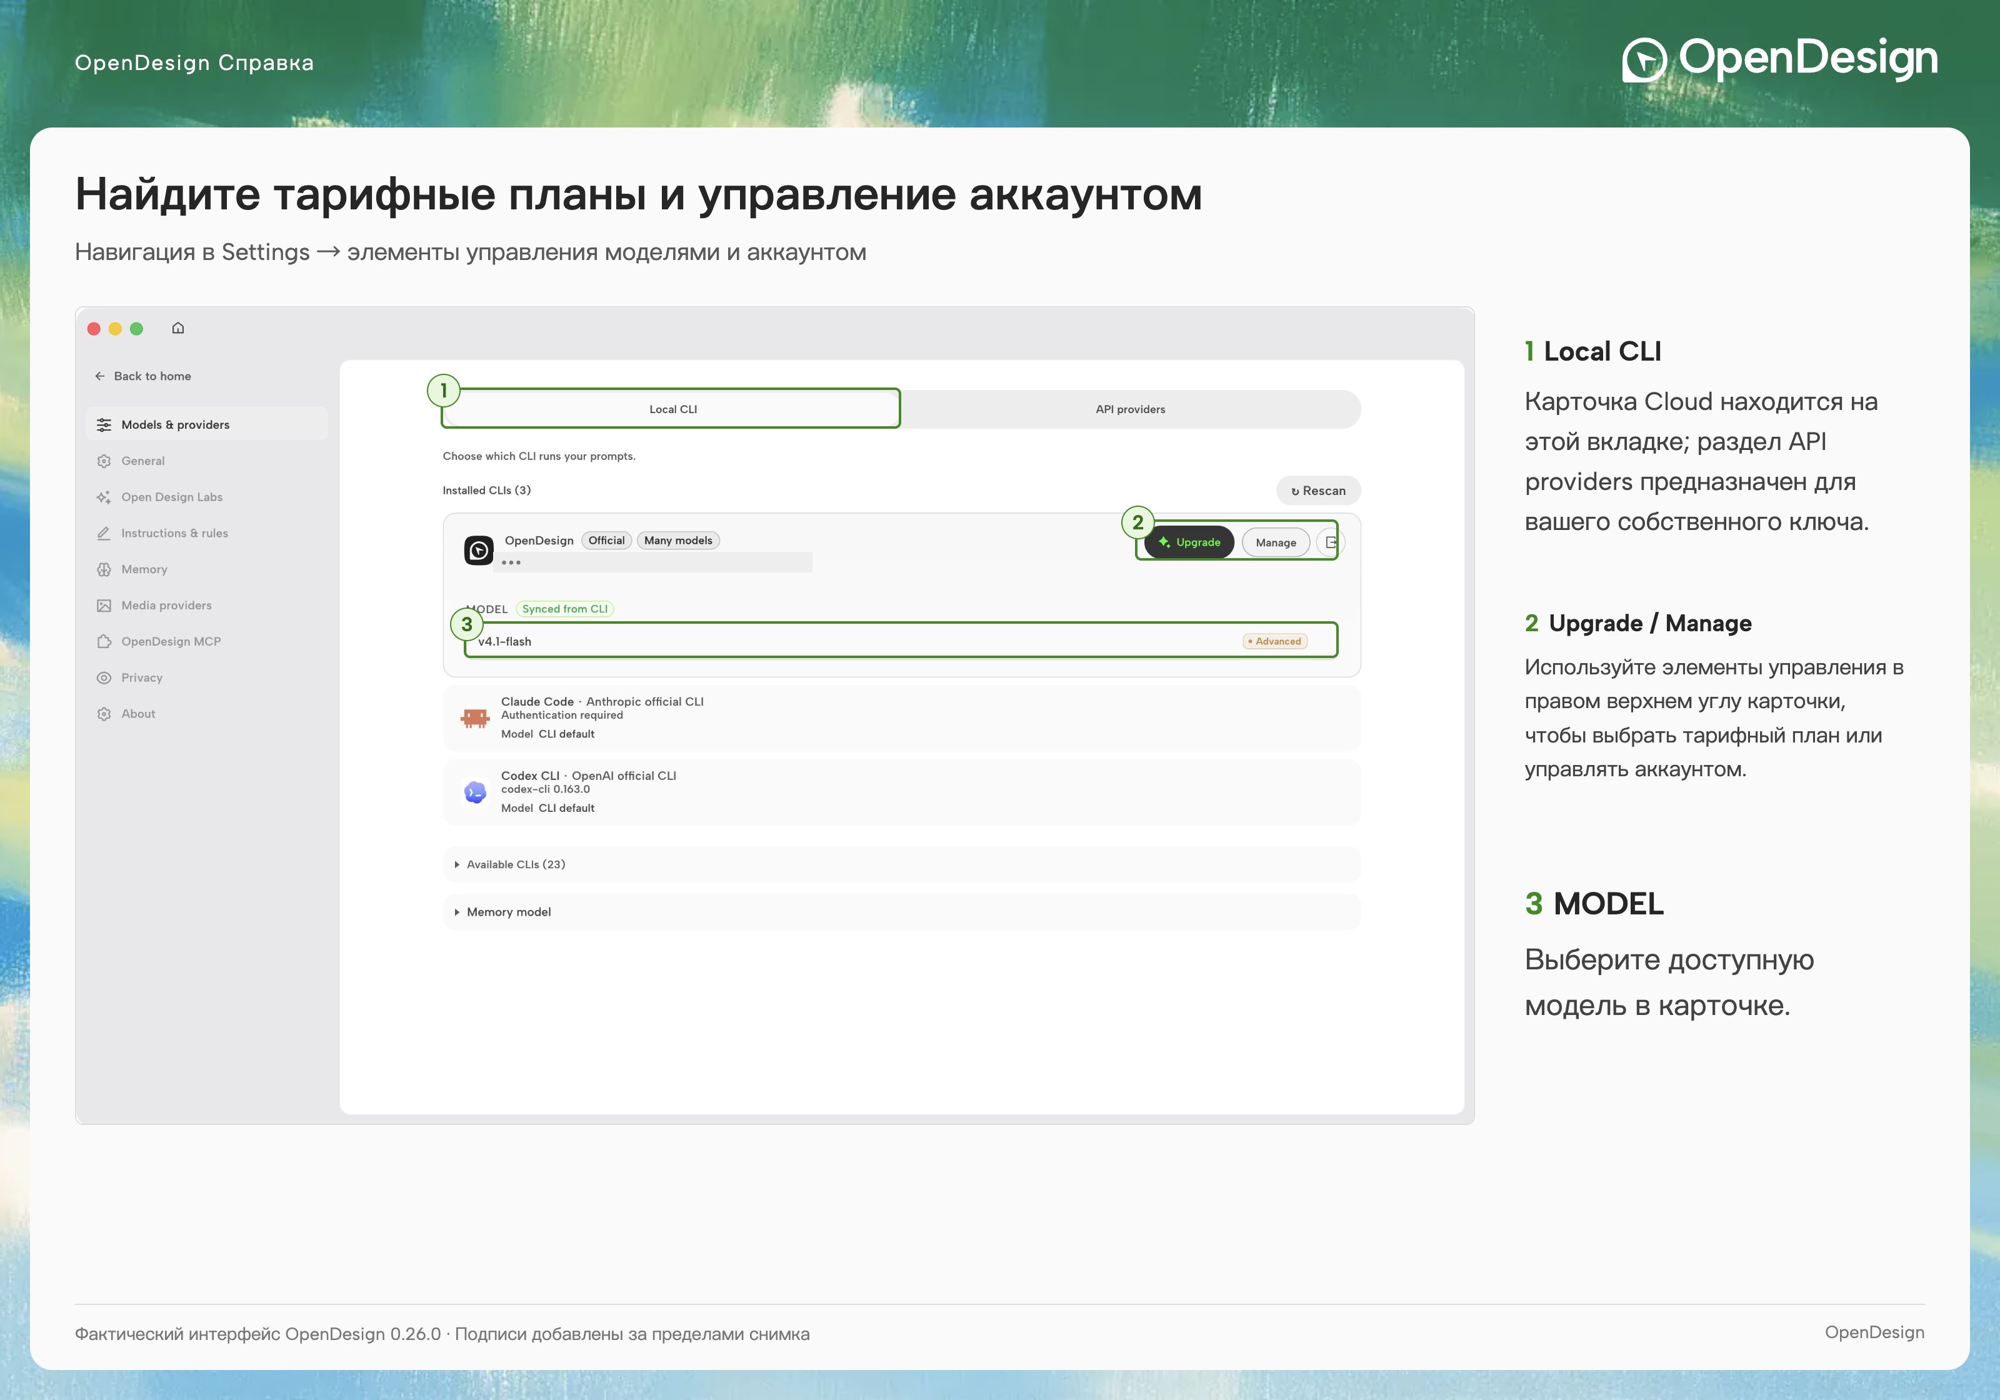Click the Rescan button
The height and width of the screenshot is (1400, 2000).
coord(1318,491)
